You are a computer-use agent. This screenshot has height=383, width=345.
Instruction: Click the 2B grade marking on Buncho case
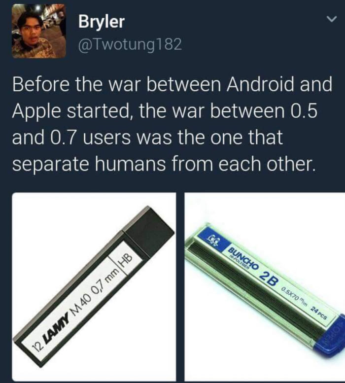tap(269, 279)
